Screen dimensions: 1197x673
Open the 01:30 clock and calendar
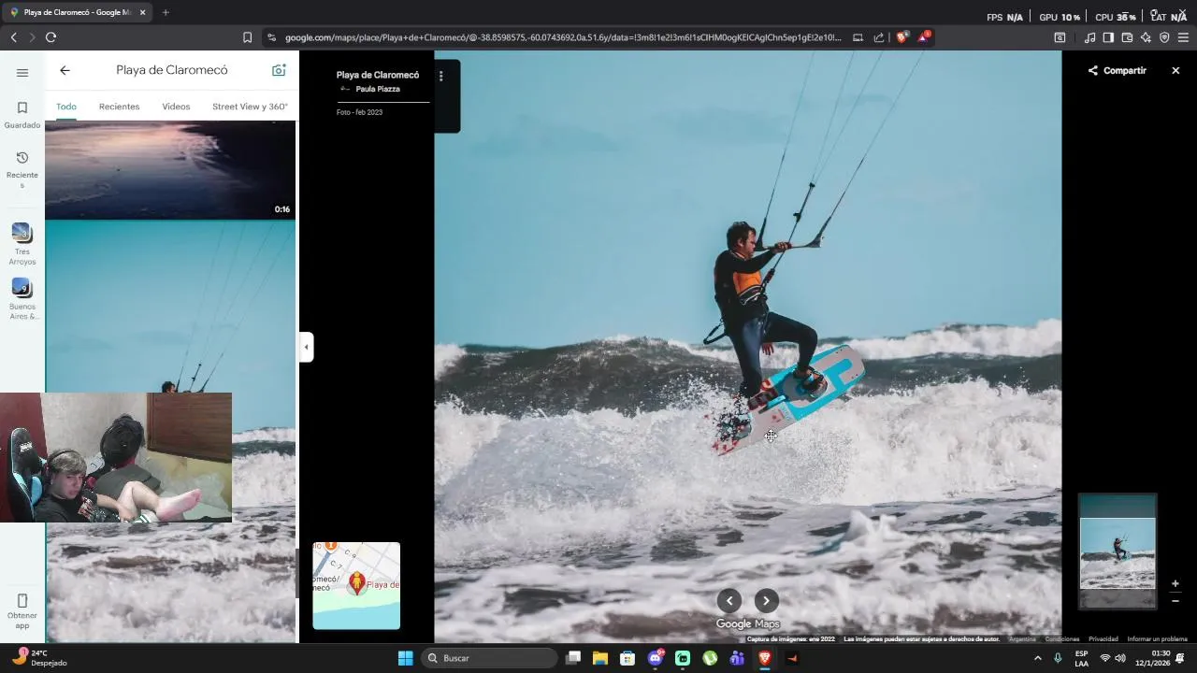click(x=1153, y=658)
